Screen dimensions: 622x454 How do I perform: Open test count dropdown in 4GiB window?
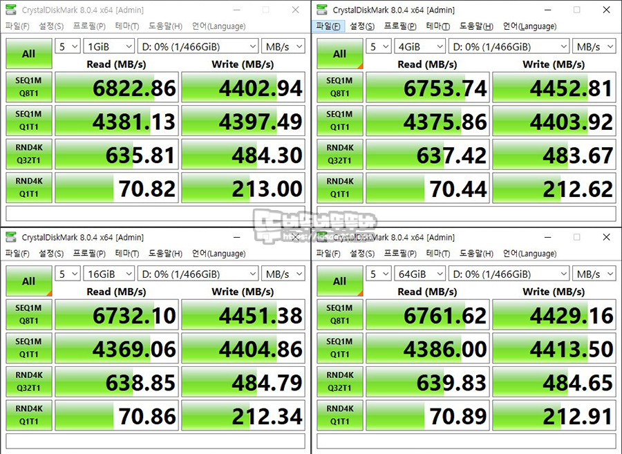tap(379, 46)
